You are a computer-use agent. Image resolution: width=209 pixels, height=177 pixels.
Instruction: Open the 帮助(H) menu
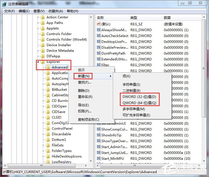click(72, 11)
